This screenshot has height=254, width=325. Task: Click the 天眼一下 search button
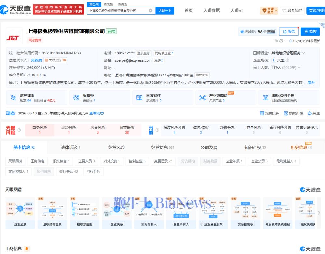pos(165,11)
